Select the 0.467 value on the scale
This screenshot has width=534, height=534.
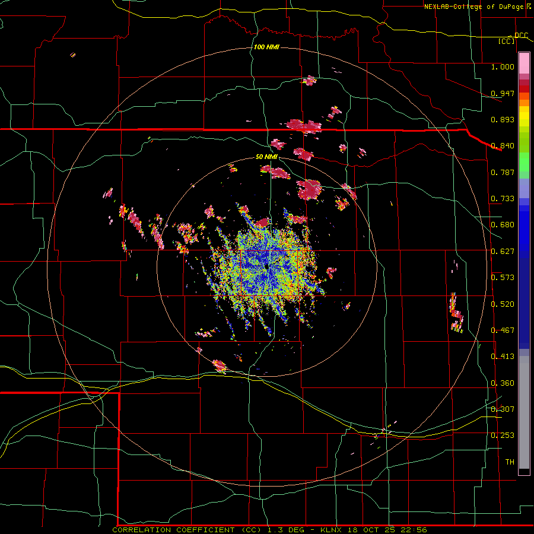click(x=503, y=330)
